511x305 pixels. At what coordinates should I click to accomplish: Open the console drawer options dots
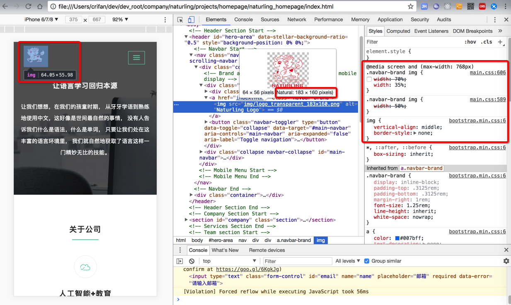point(180,250)
